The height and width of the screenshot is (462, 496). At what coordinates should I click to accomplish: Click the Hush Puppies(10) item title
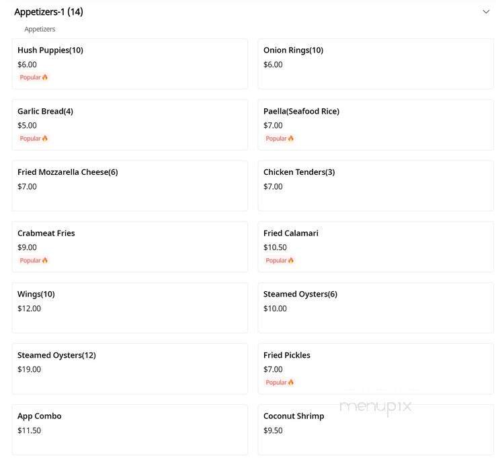coord(50,50)
